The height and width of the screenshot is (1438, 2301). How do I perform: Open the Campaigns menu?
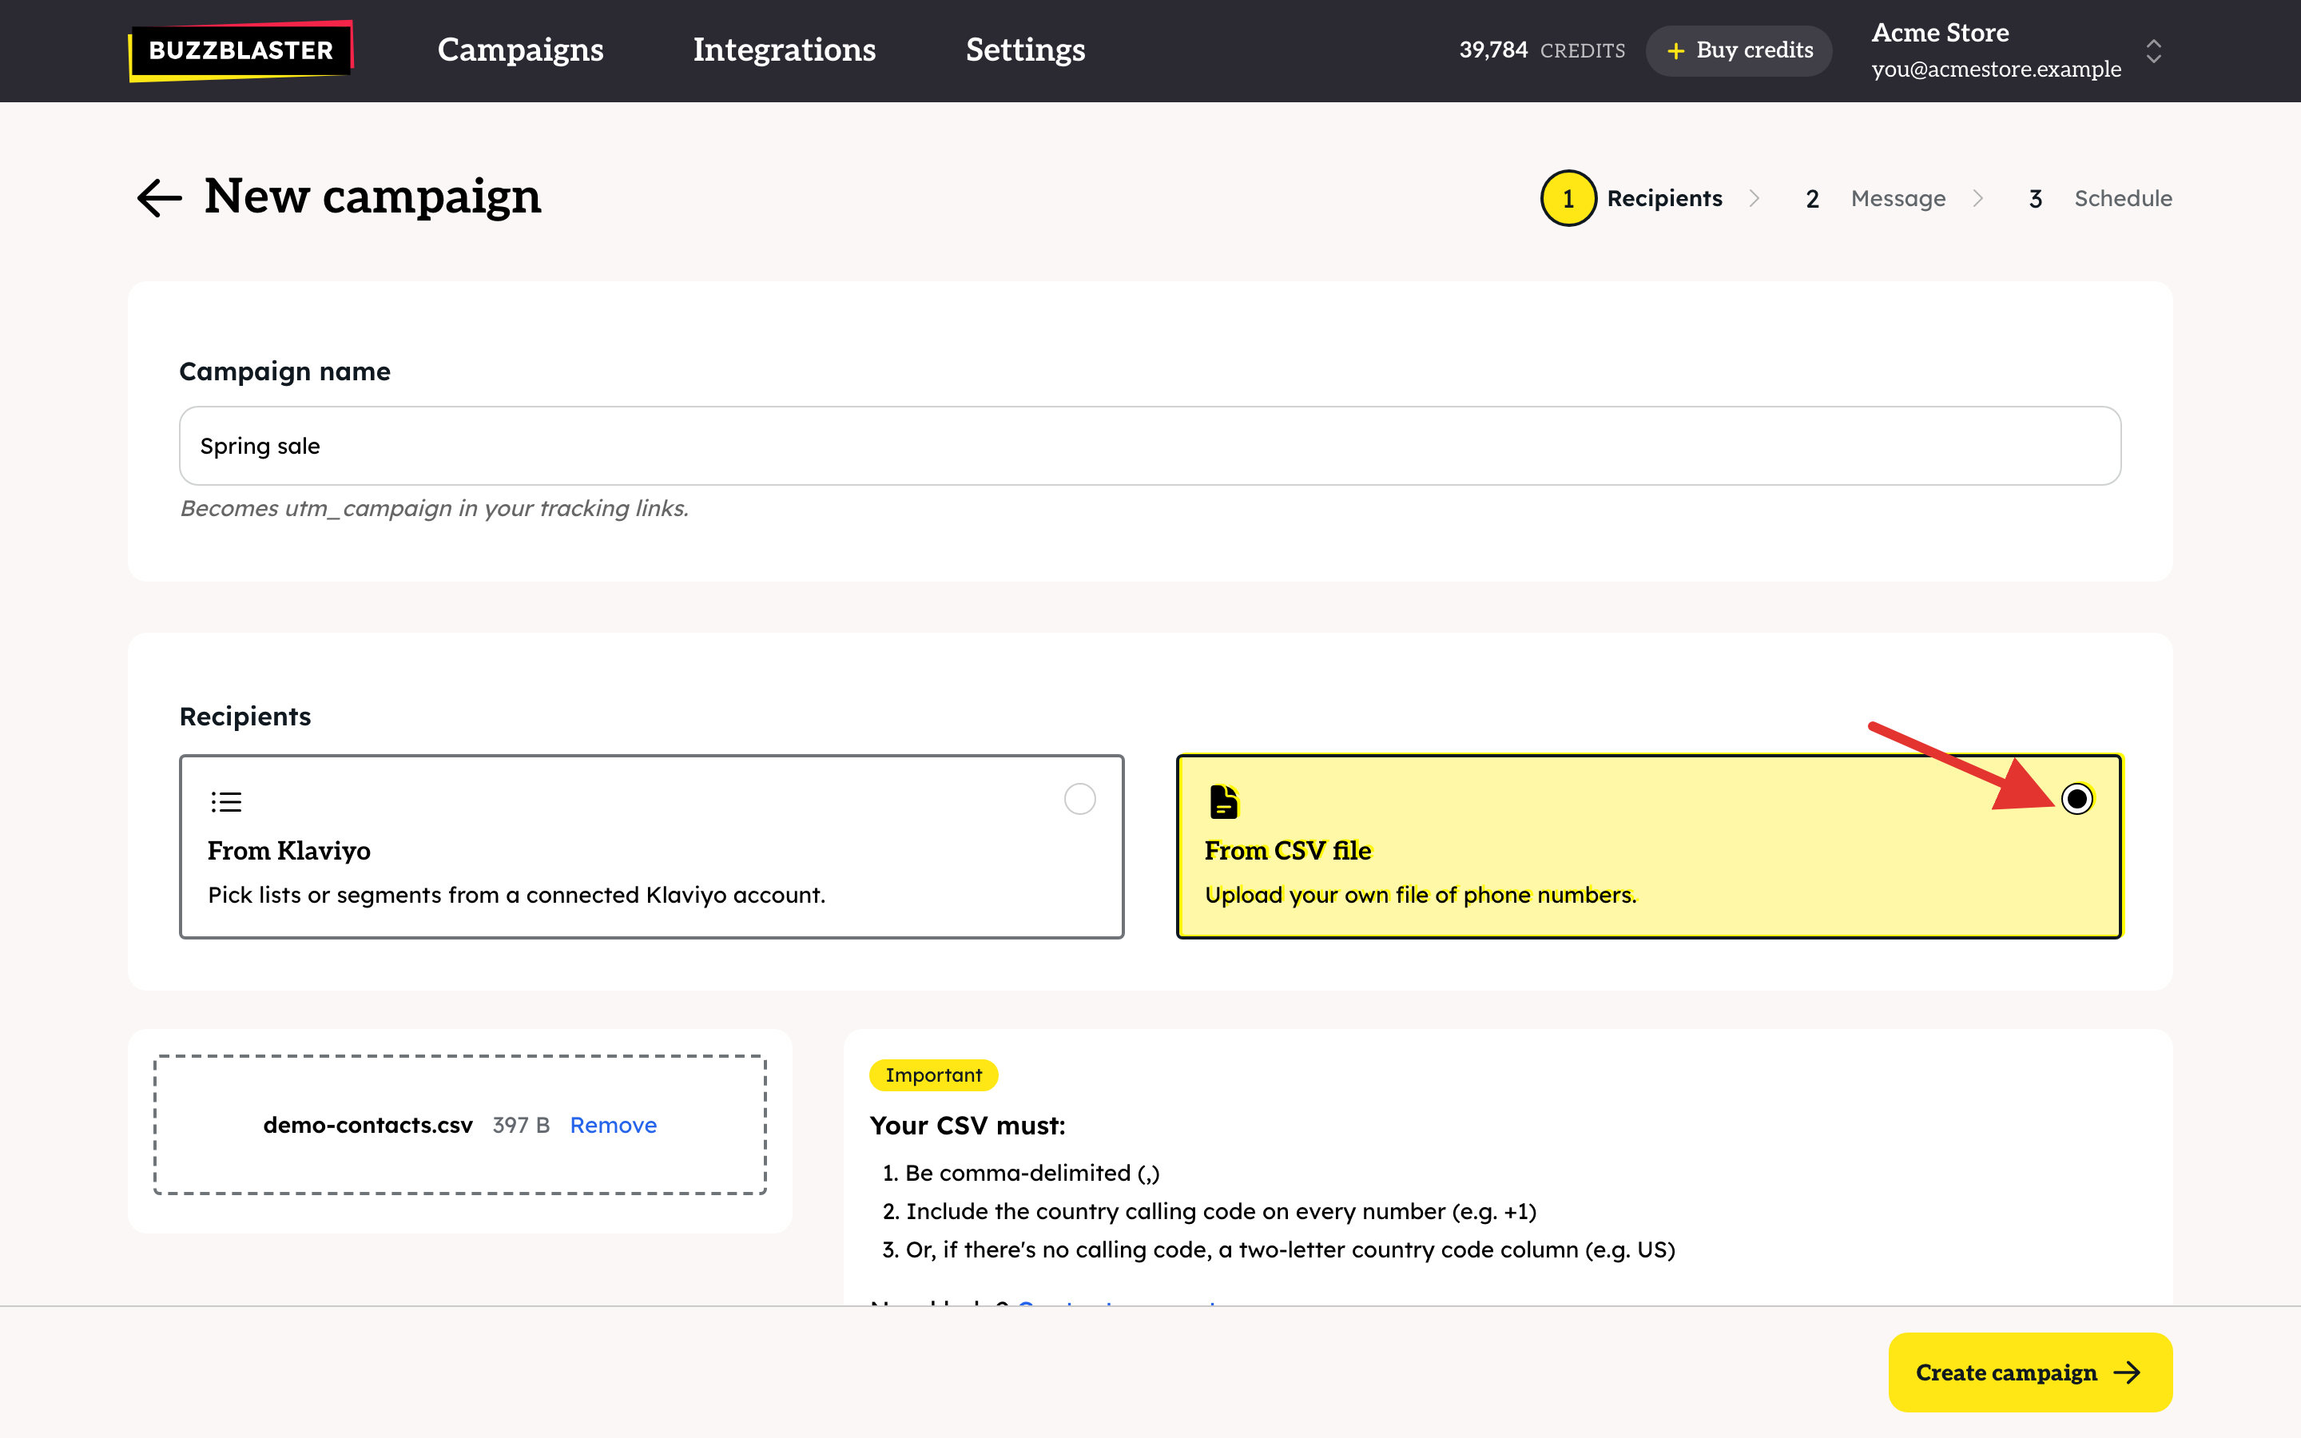[x=520, y=50]
